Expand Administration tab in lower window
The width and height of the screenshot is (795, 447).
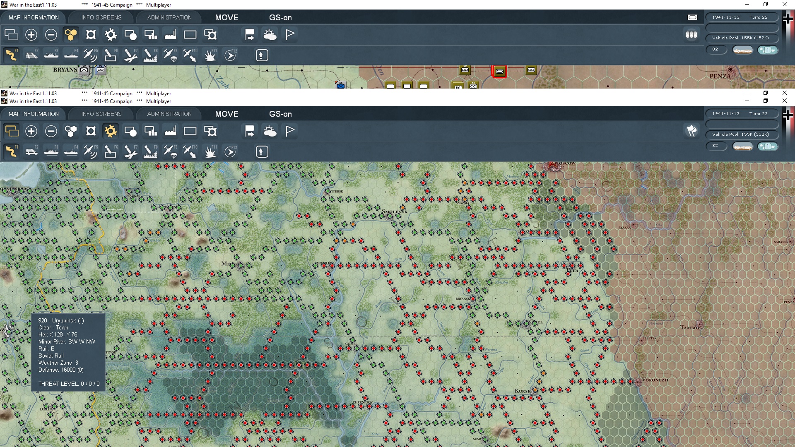[169, 114]
